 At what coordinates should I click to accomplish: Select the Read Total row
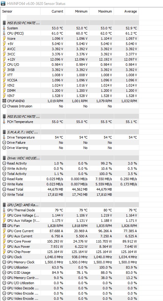tap(70, 189)
